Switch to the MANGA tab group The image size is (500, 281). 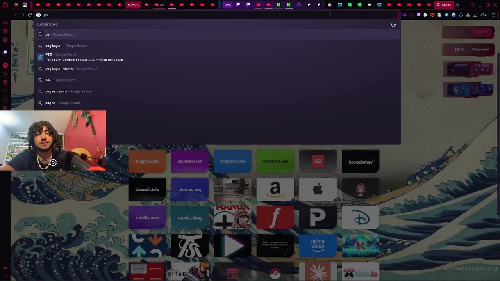(133, 5)
